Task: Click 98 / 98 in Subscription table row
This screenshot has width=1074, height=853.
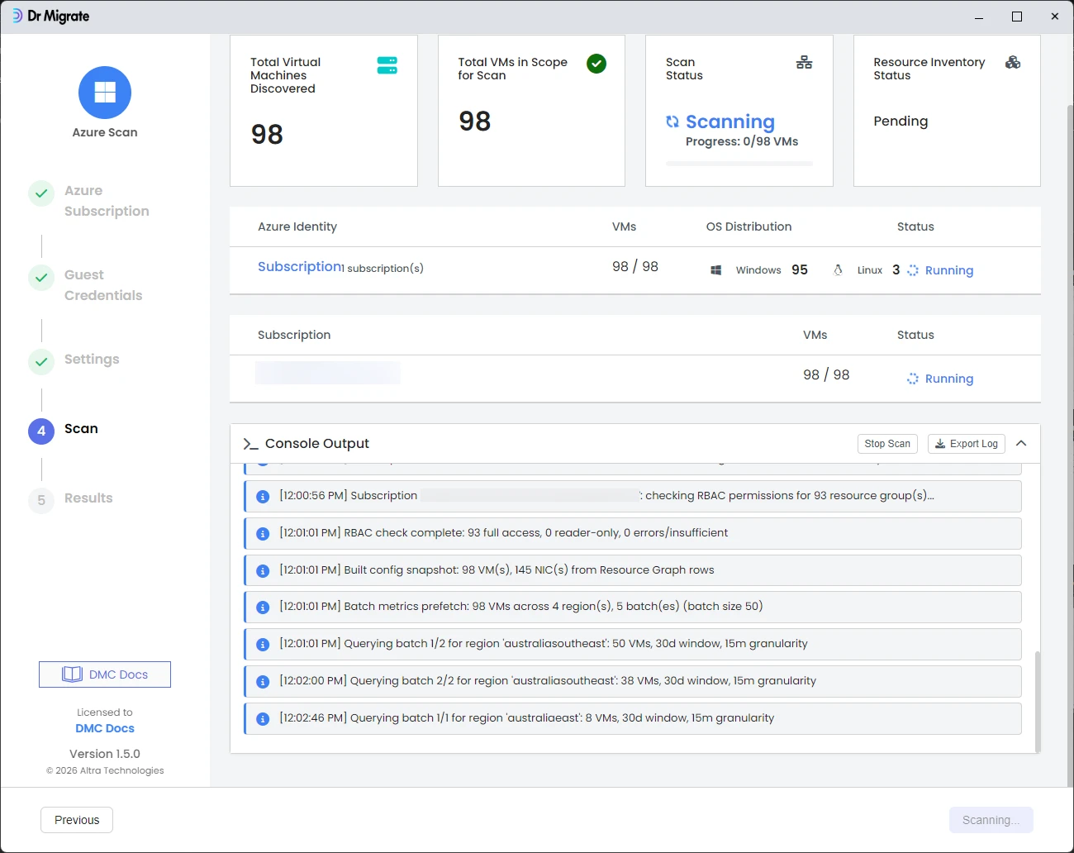Action: (x=826, y=374)
